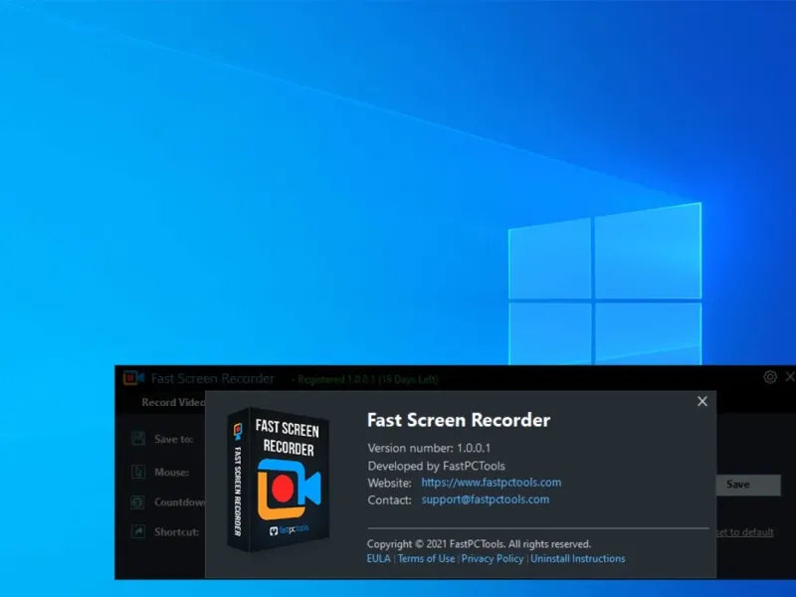Open the Privacy Policy link
Viewport: 796px width, 597px height.
[x=492, y=558]
